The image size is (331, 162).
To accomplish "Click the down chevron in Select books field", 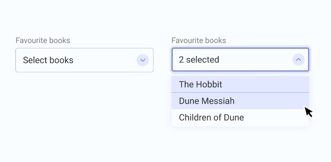I will click(x=143, y=60).
